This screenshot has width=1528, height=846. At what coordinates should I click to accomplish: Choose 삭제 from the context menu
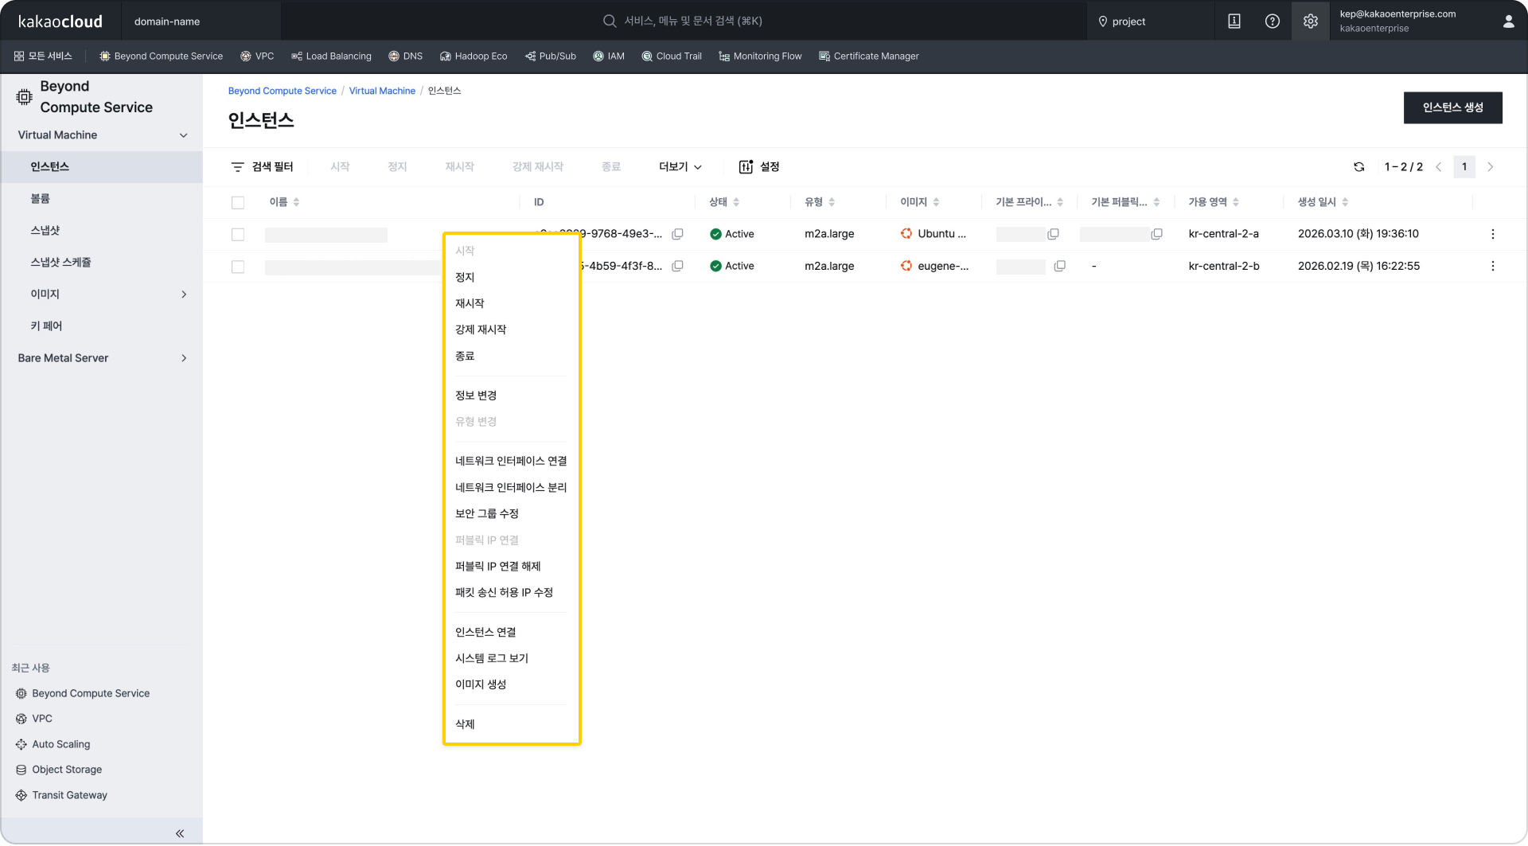[x=465, y=724]
